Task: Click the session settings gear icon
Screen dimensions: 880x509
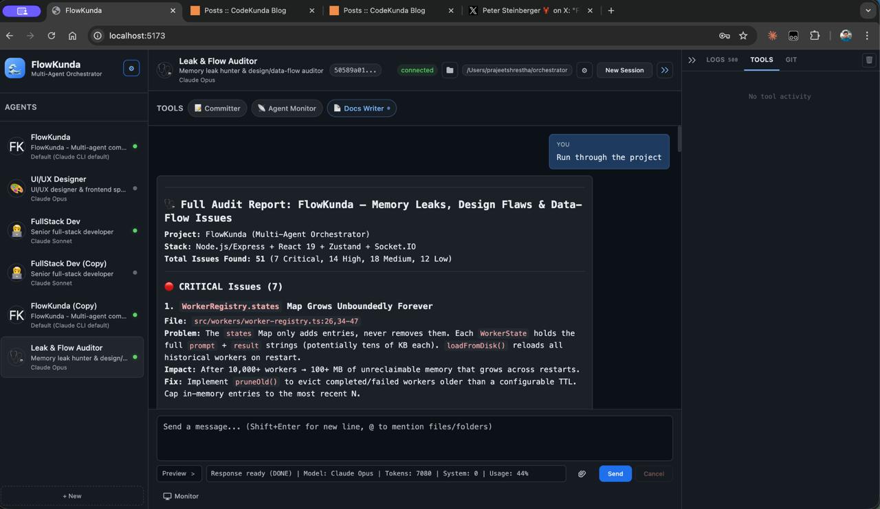Action: click(584, 69)
